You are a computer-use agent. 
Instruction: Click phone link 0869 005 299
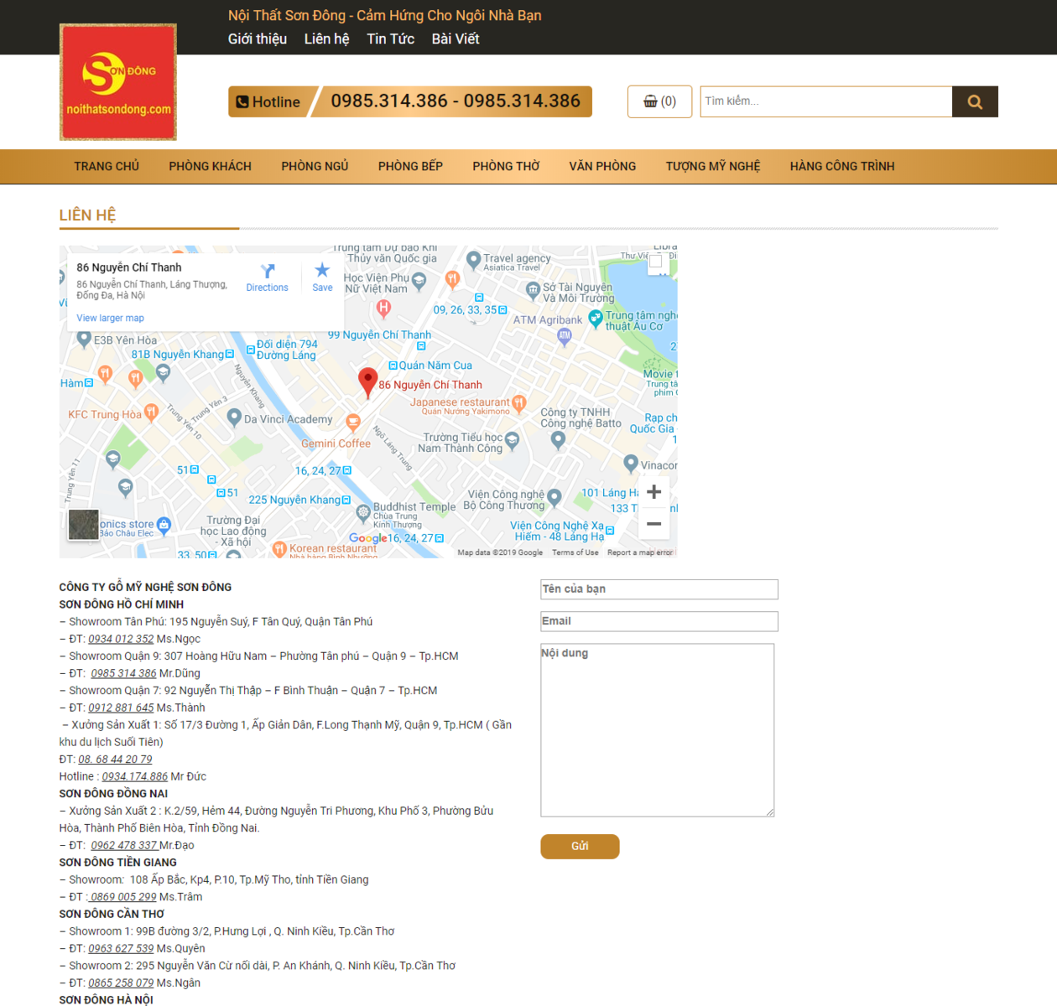[x=122, y=897]
